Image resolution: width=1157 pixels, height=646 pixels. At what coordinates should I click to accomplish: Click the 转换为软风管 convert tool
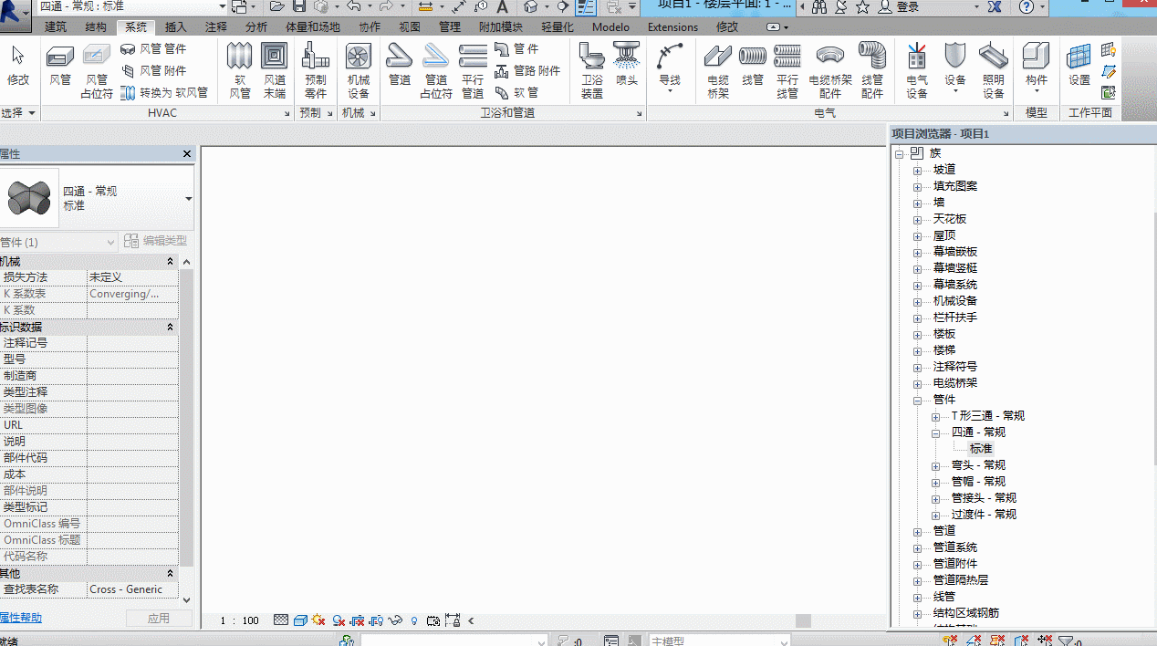click(x=164, y=92)
